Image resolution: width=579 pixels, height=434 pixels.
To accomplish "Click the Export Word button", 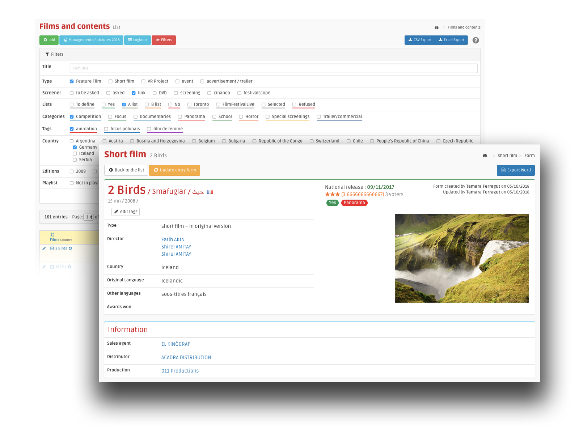I will coord(516,170).
